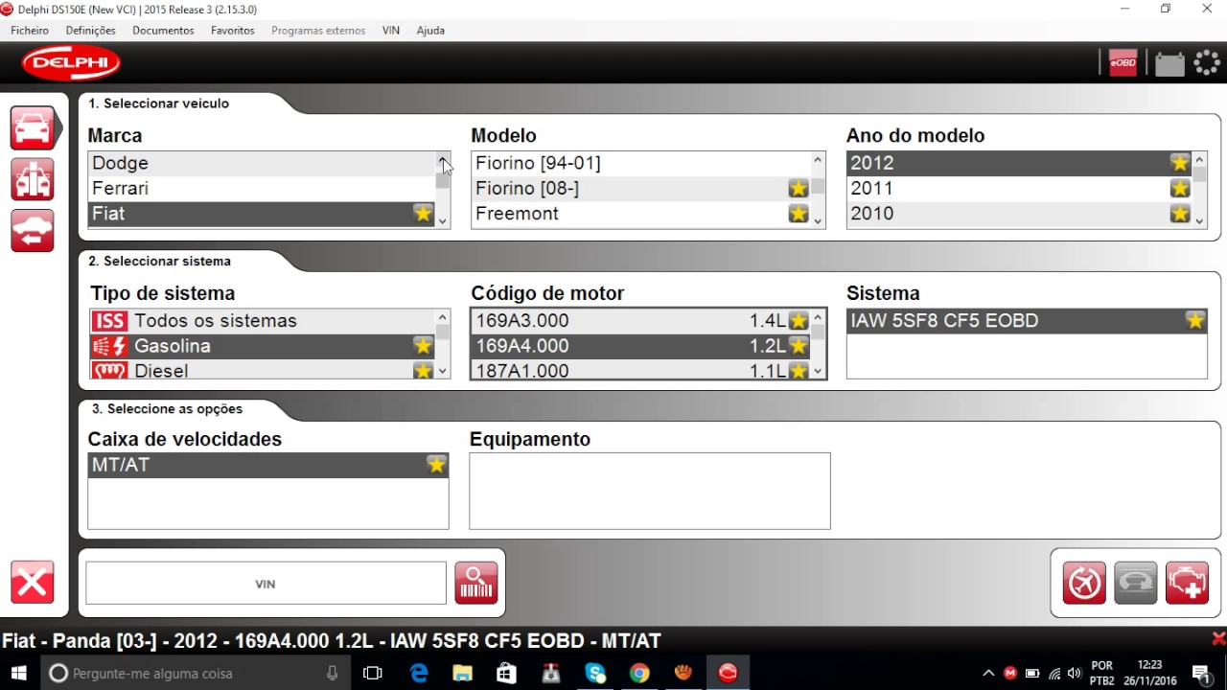Open the two-car workshop sidebar icon

[33, 179]
